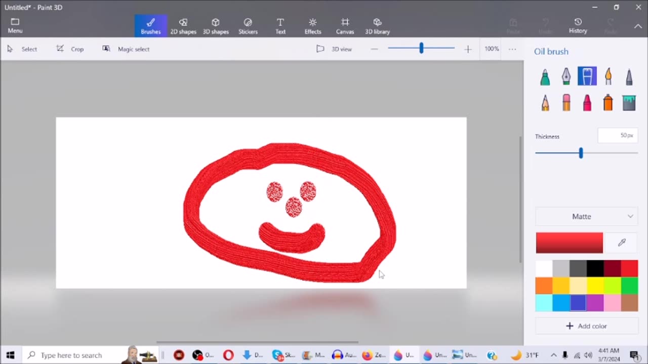Choose the purple color swatch

[595, 303]
